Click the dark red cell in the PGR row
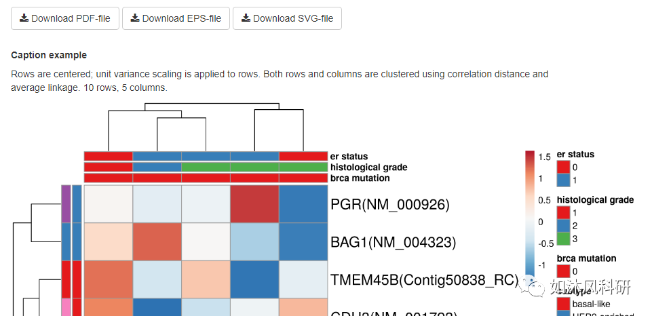652x316 pixels. (254, 204)
